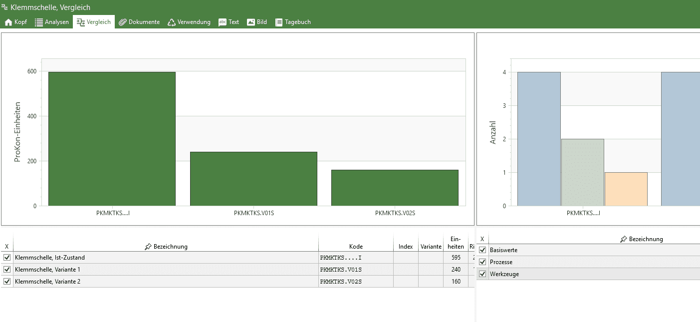
Task: Select the Klemmschelle, Variante 2 row name
Action: (x=48, y=282)
